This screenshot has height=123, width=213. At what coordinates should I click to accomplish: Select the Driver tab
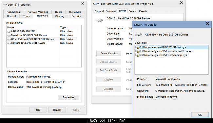[123, 11]
